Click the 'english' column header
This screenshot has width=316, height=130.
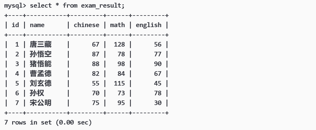(149, 25)
